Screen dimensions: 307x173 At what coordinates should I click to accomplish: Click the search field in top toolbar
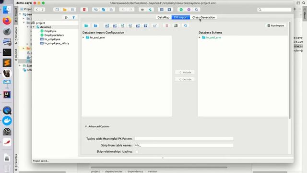[x=274, y=10]
